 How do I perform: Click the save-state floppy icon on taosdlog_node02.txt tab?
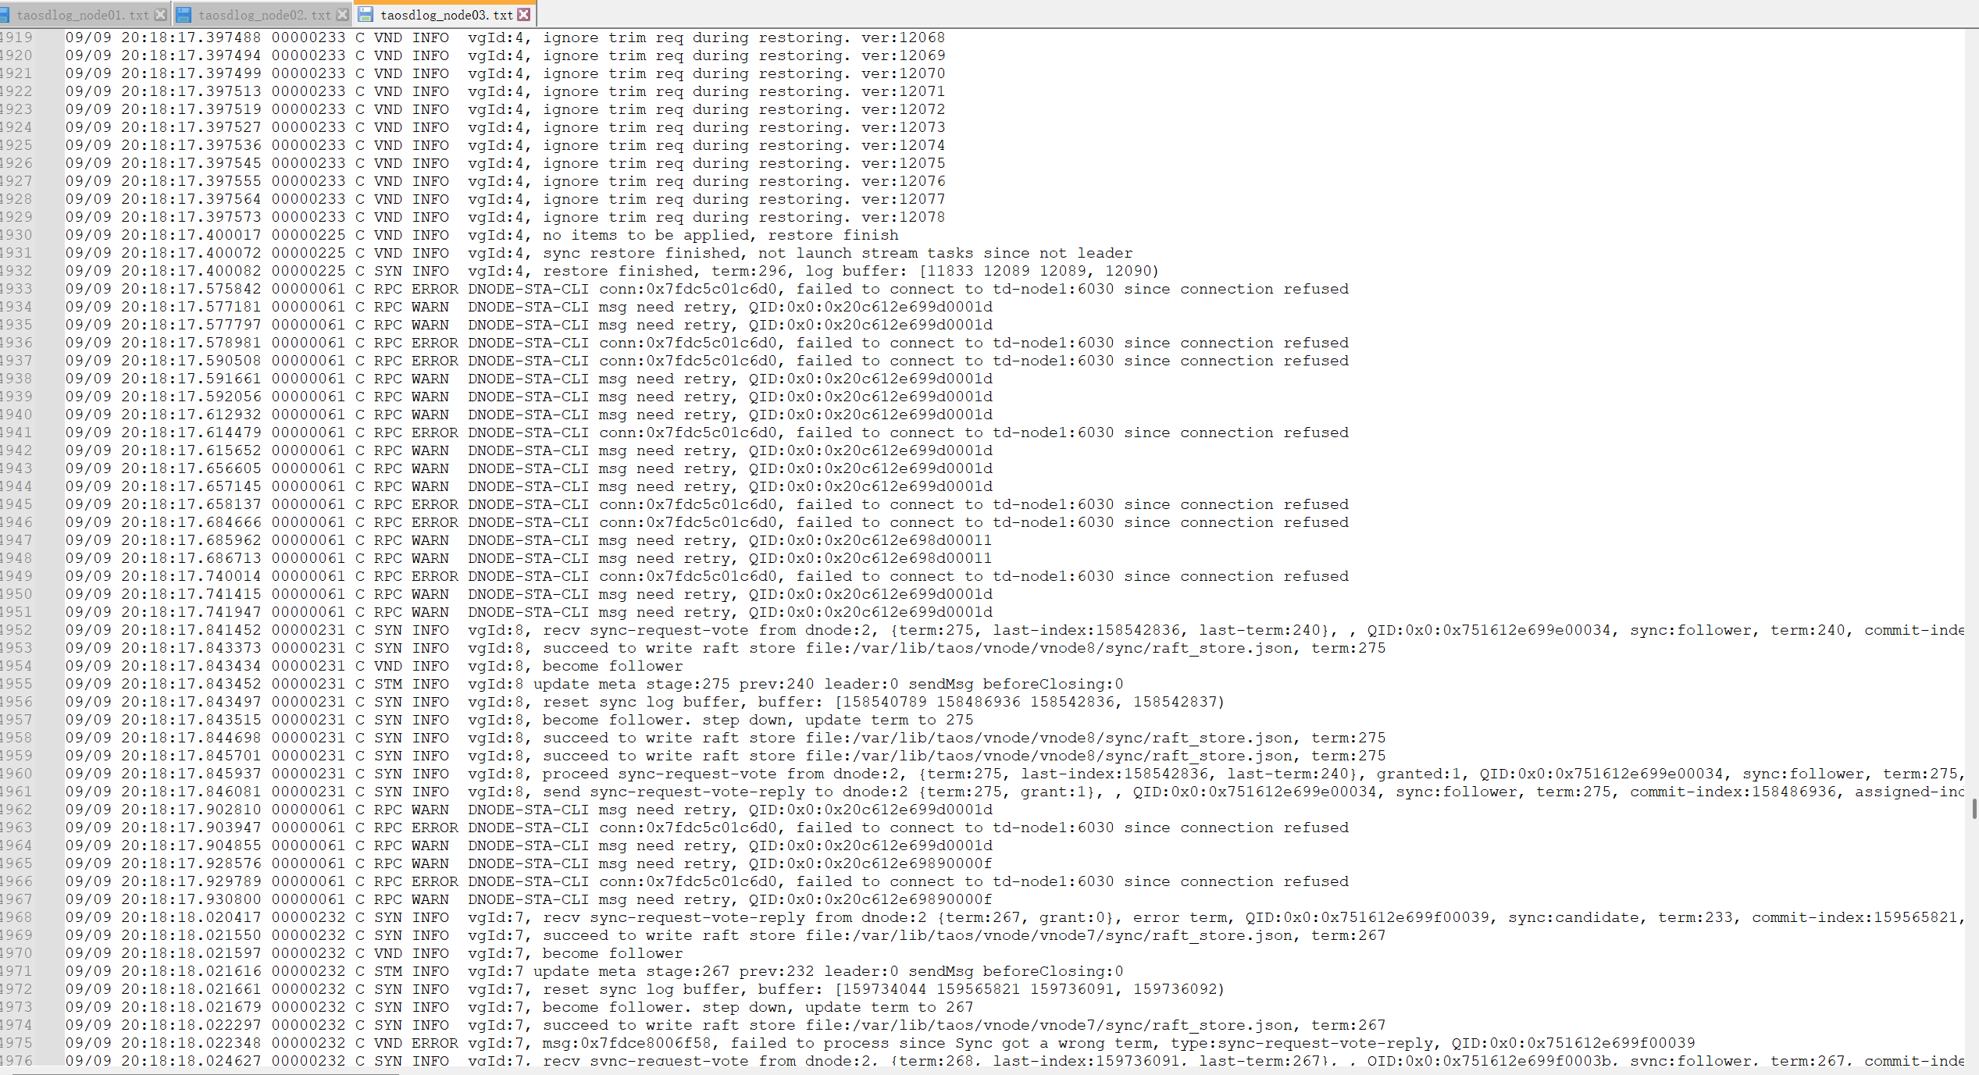[184, 13]
